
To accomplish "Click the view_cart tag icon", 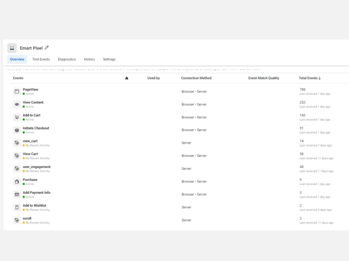I will (17, 143).
